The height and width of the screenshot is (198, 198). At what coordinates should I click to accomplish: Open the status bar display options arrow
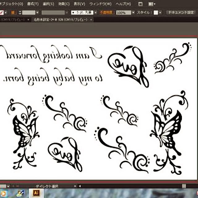tap(75, 186)
